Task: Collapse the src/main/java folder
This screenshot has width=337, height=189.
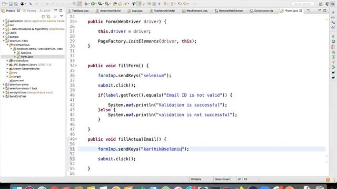Action: [x=7, y=45]
